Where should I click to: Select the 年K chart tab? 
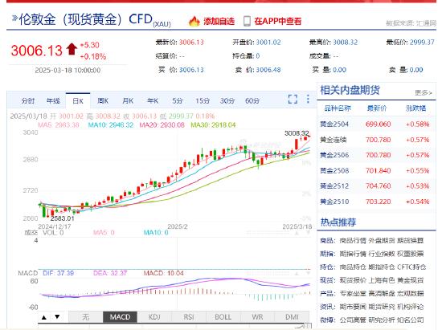(153, 101)
